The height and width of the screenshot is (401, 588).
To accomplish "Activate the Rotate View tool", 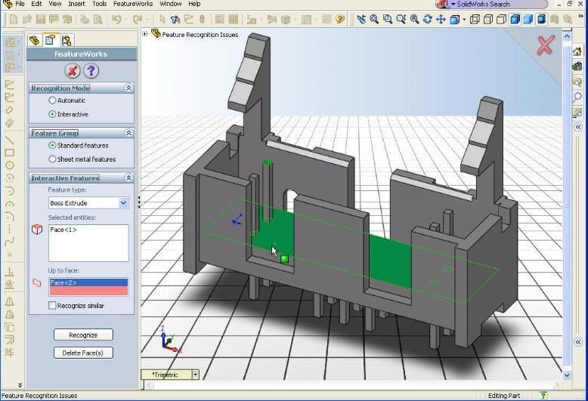I will coord(428,19).
